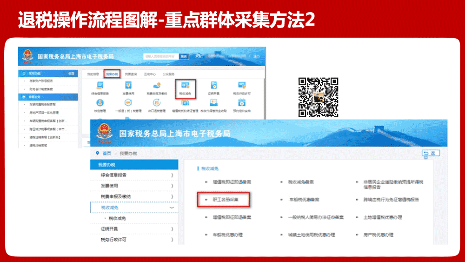Click the 退出 logout link
Screen dimensions: 465x262
coord(257,56)
